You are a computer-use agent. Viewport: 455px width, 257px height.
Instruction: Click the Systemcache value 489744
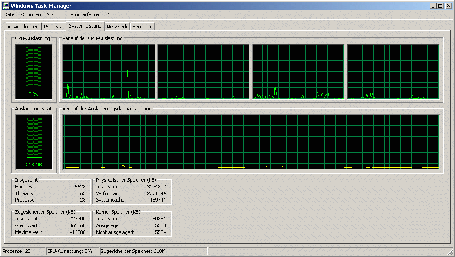[158, 200]
